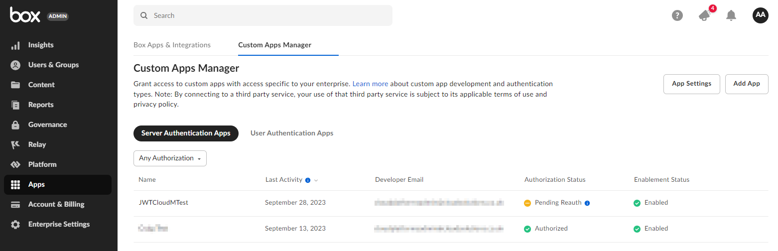Click the App Settings button
This screenshot has height=251, width=778.
click(x=692, y=84)
